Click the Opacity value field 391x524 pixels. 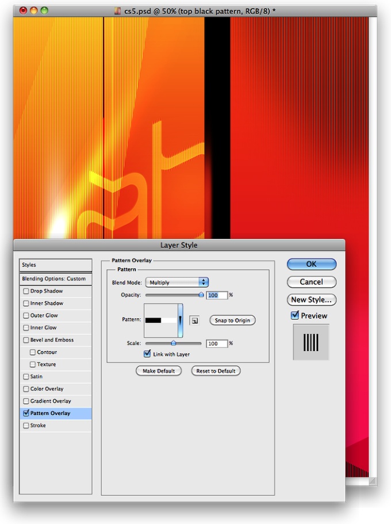pyautogui.click(x=217, y=295)
